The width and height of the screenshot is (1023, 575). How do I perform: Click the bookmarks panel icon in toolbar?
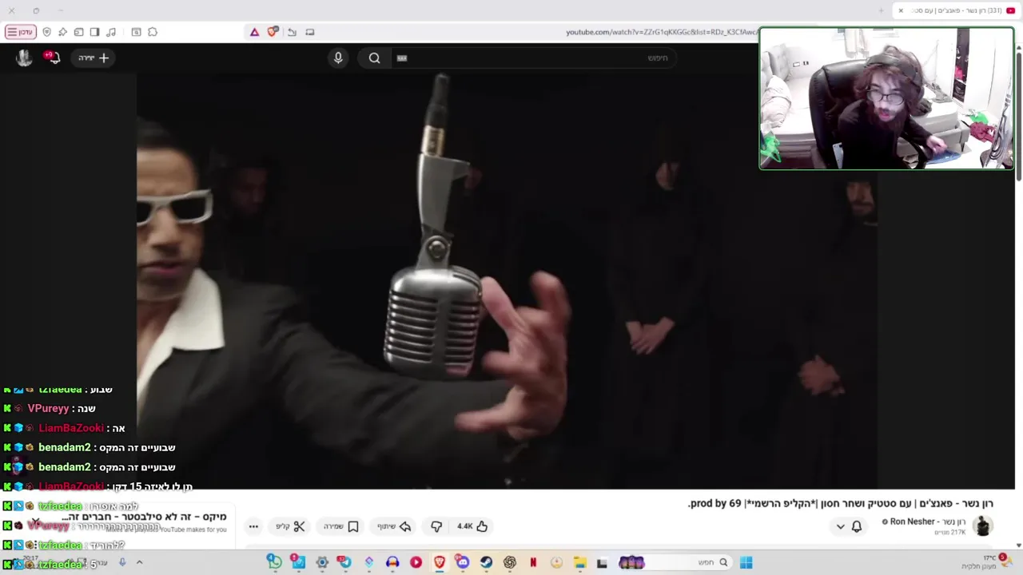coord(137,32)
